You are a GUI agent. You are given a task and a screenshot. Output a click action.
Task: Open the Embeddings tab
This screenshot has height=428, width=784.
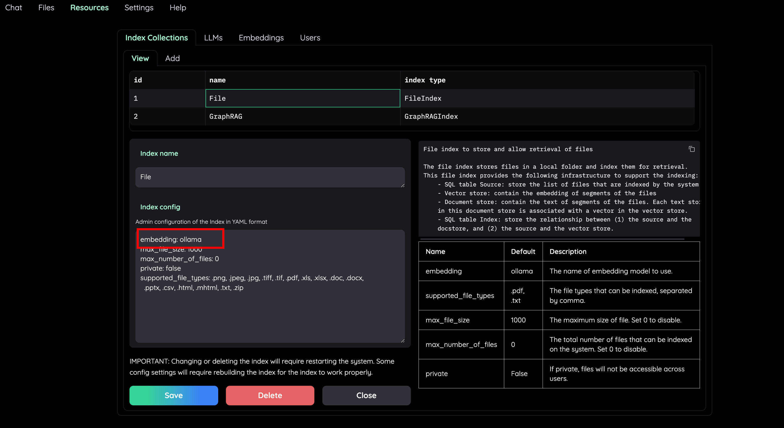point(261,38)
